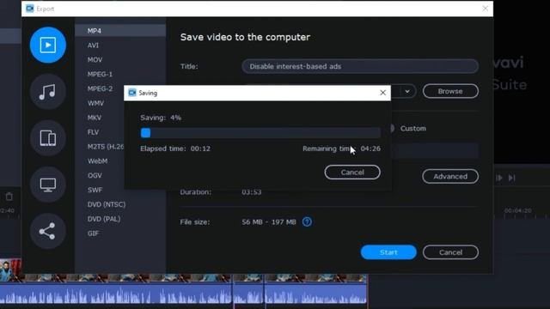Choose the save for devices icon
Image resolution: width=550 pixels, height=309 pixels.
pos(48,138)
